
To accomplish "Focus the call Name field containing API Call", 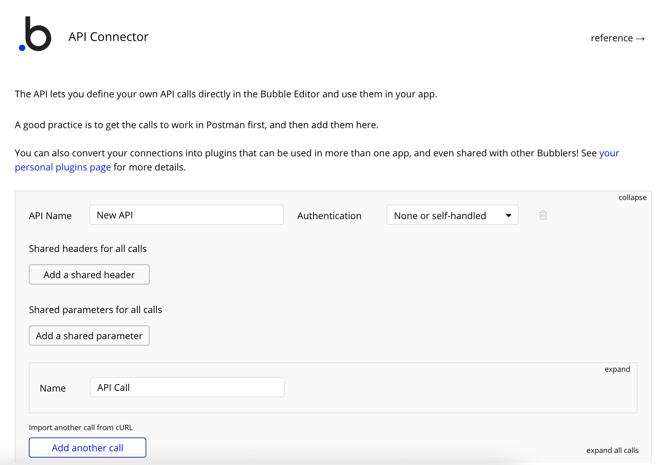I will [187, 387].
